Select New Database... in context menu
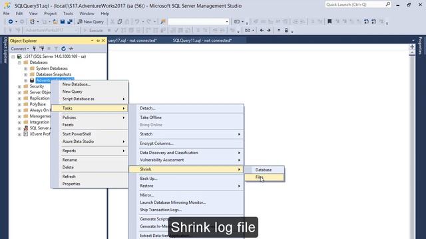The image size is (426, 239). 90,84
